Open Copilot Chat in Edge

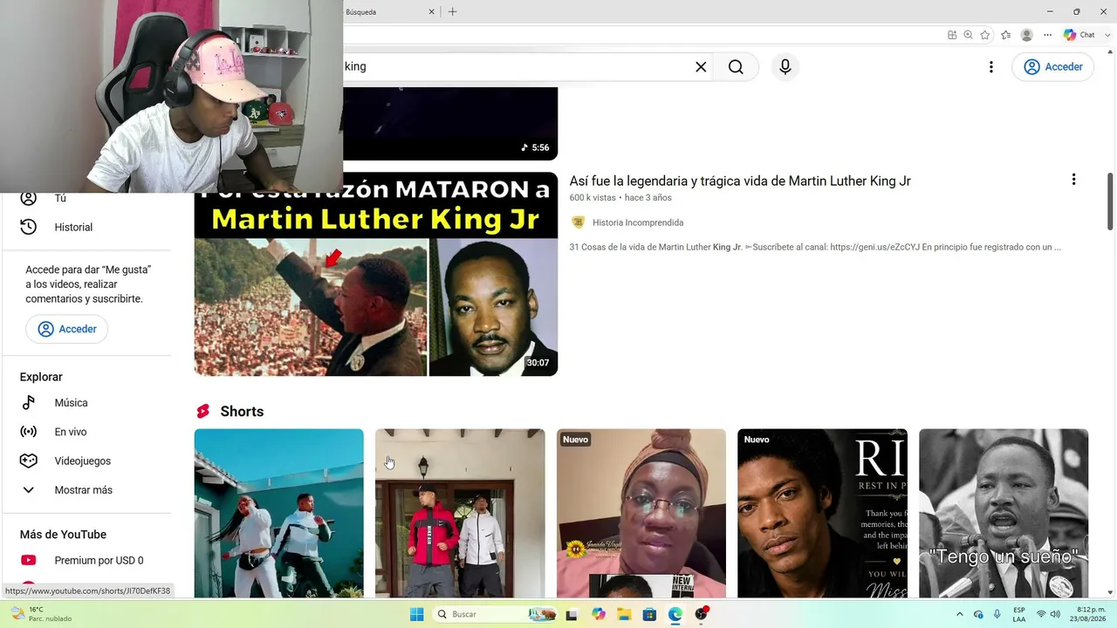click(1079, 35)
